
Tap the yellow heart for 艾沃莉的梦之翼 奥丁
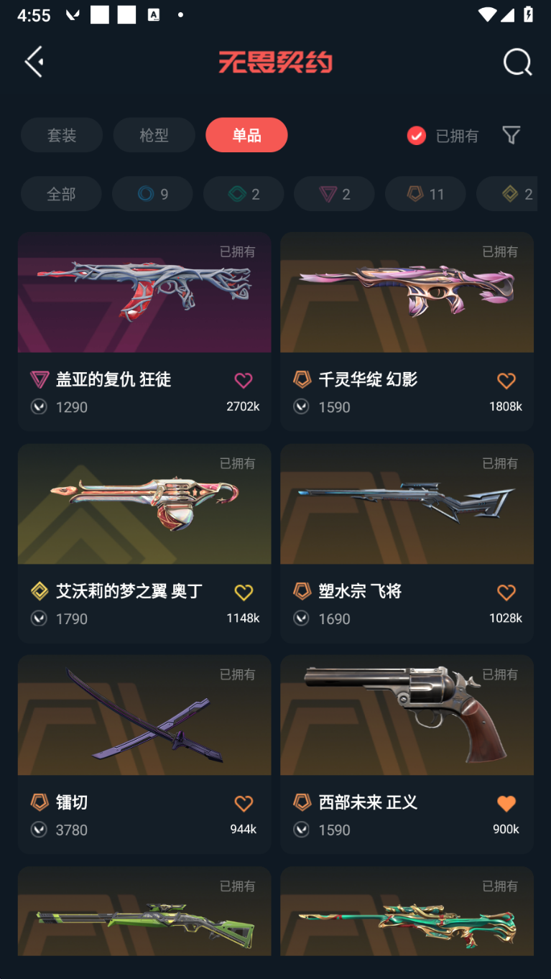click(x=244, y=593)
